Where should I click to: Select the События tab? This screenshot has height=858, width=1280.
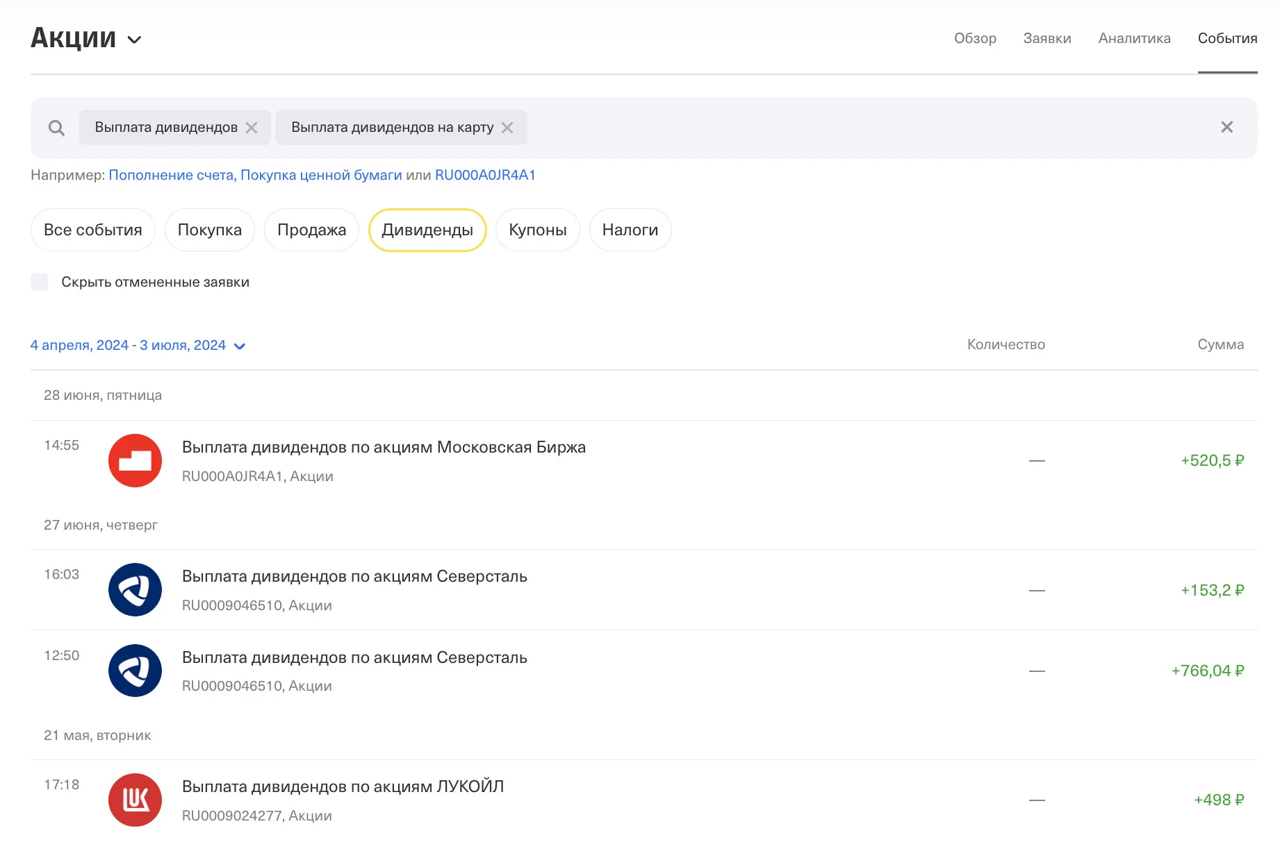pos(1227,38)
